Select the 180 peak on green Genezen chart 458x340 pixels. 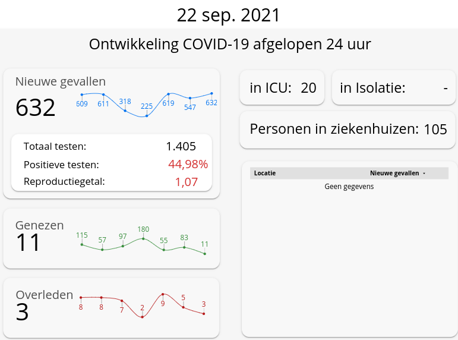(143, 239)
